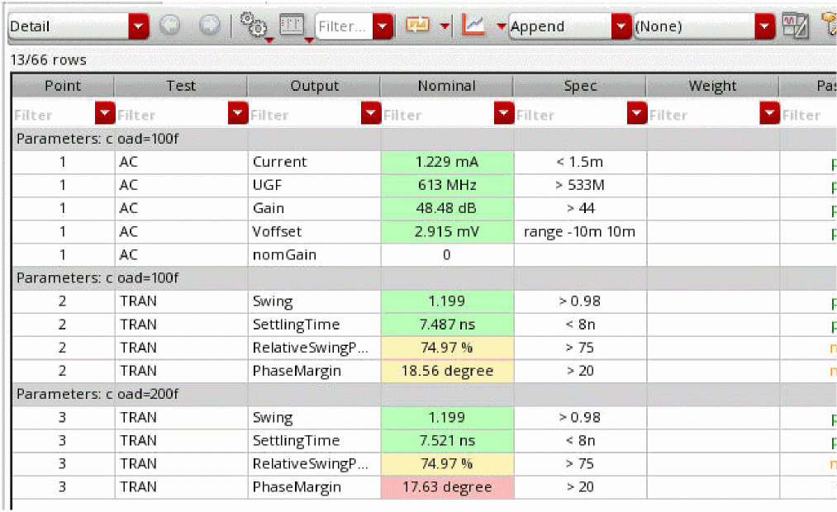Sort by the Spec column header
The image size is (837, 512).
tap(579, 86)
